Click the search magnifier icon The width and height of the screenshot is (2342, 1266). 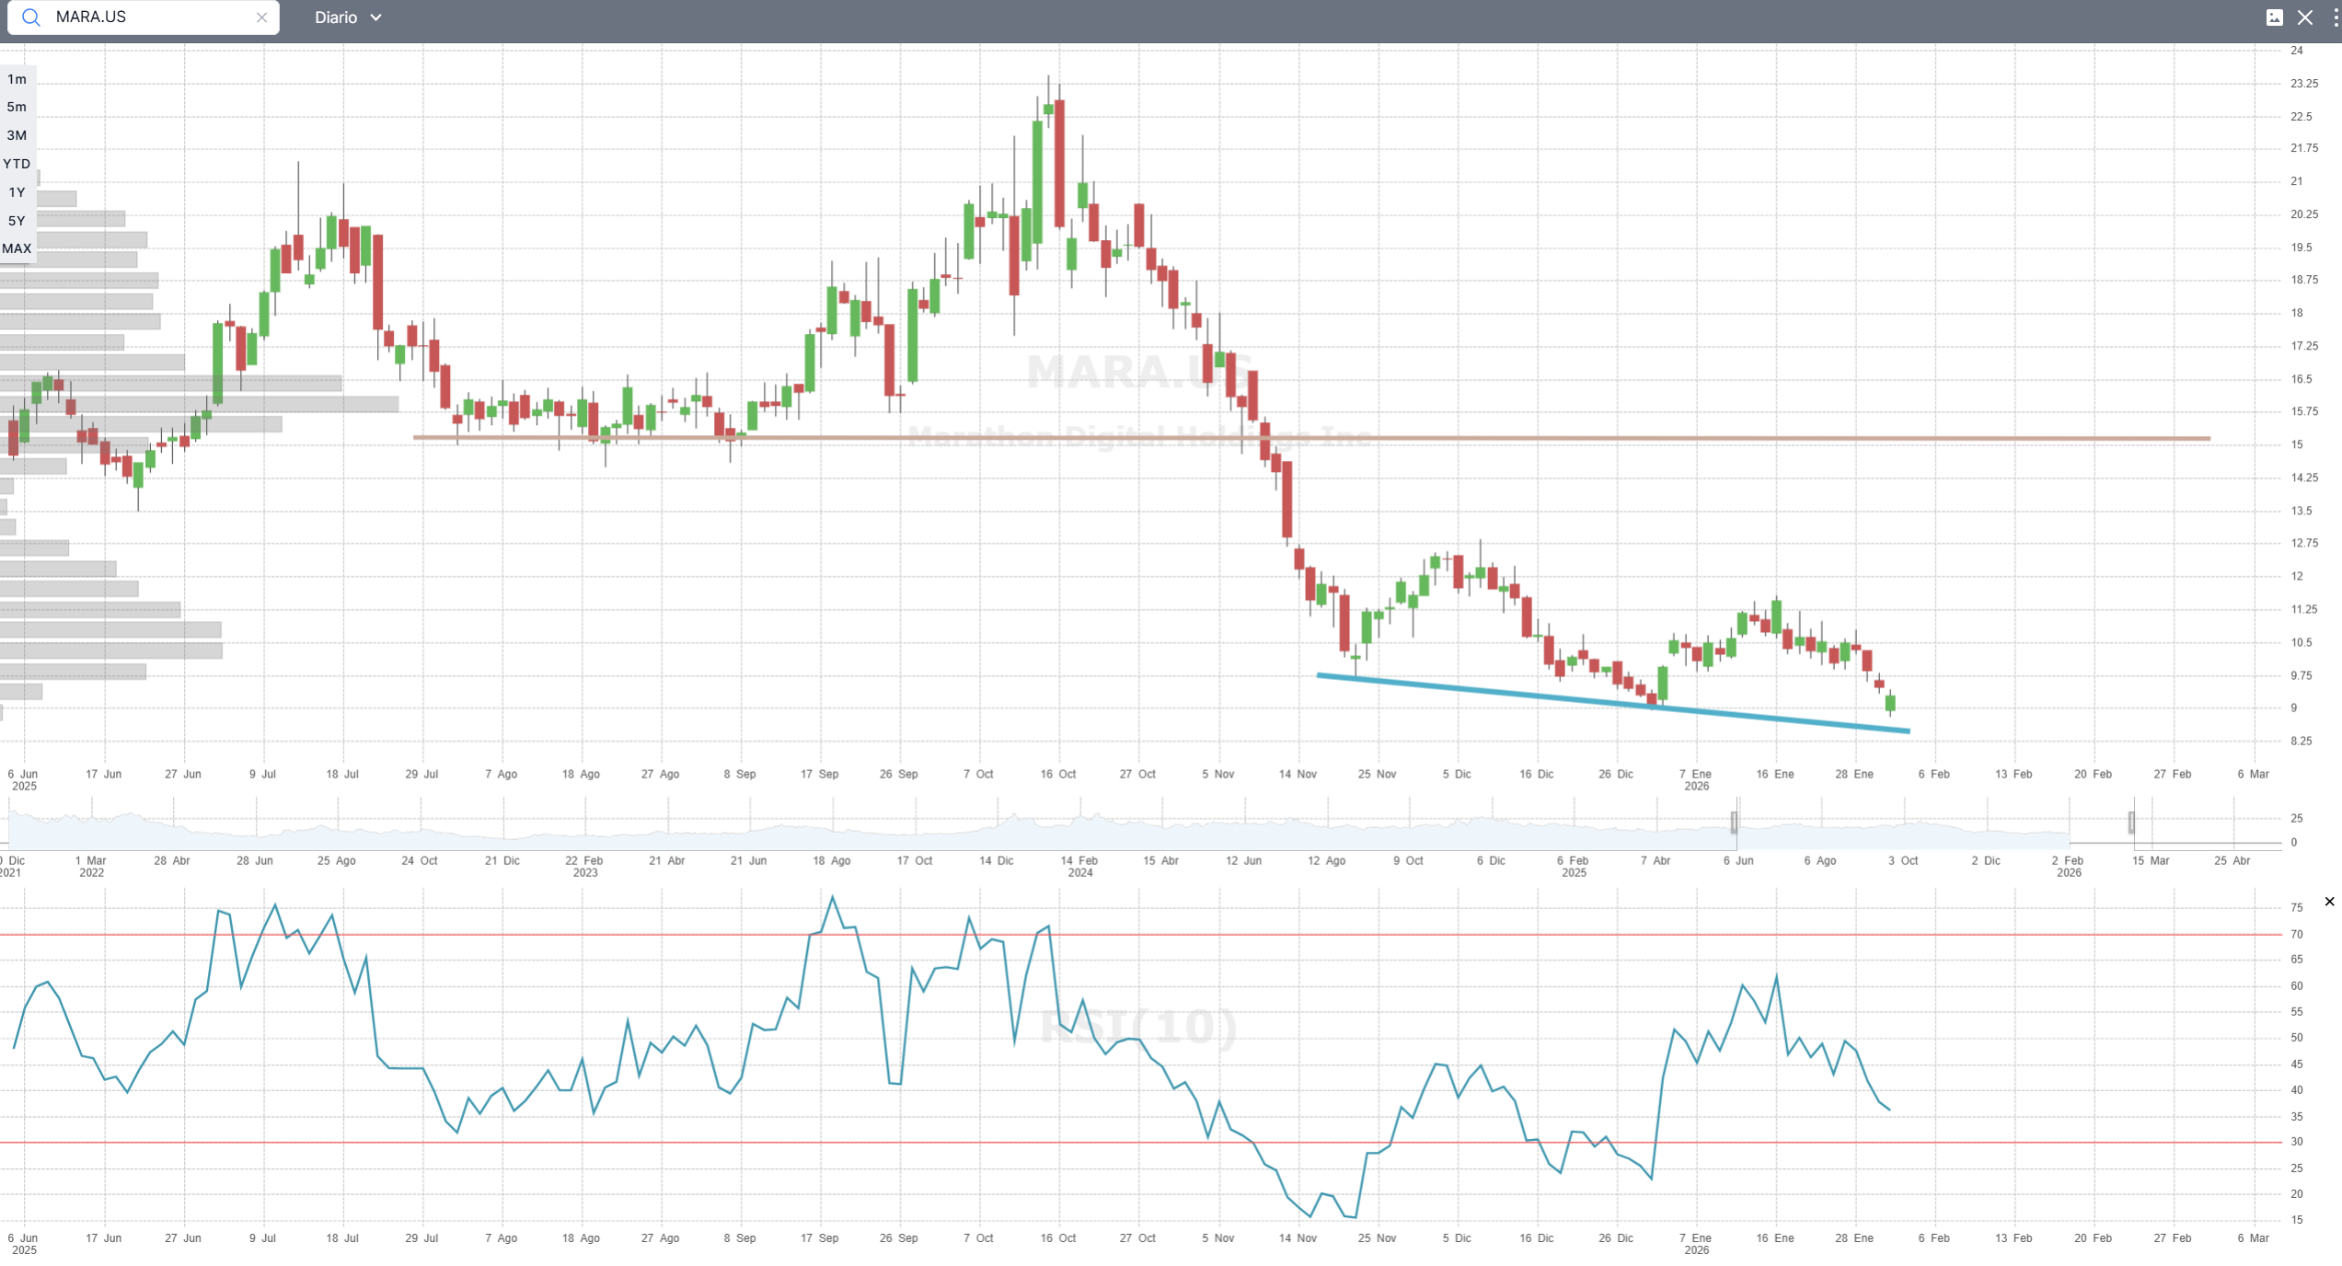pos(31,17)
